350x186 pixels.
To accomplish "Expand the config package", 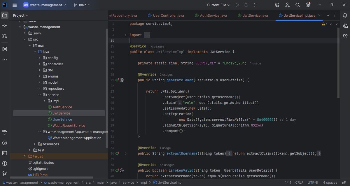I will tap(39, 58).
